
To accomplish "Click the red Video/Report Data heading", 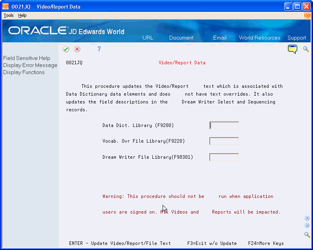I will click(182, 63).
